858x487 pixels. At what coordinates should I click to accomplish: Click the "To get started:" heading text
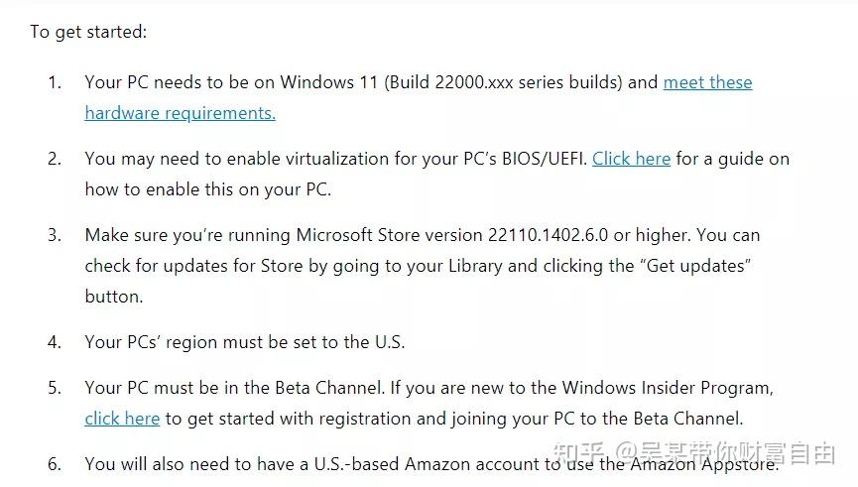[x=88, y=32]
